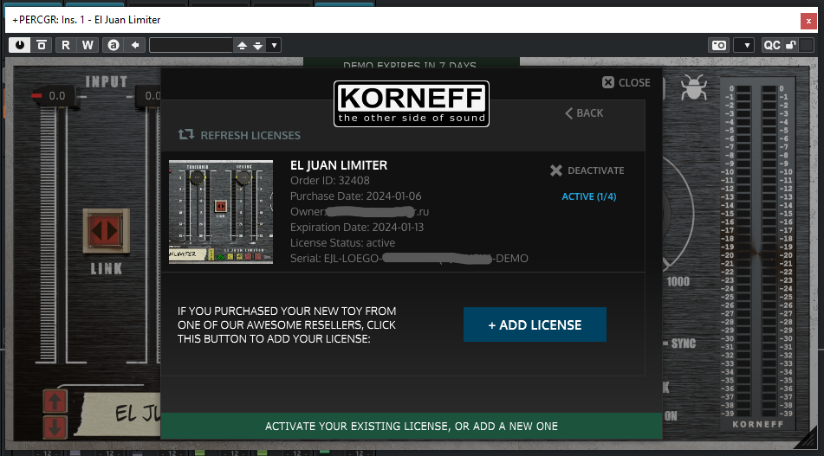Click the camera snapshot icon
The height and width of the screenshot is (456, 824).
click(719, 45)
